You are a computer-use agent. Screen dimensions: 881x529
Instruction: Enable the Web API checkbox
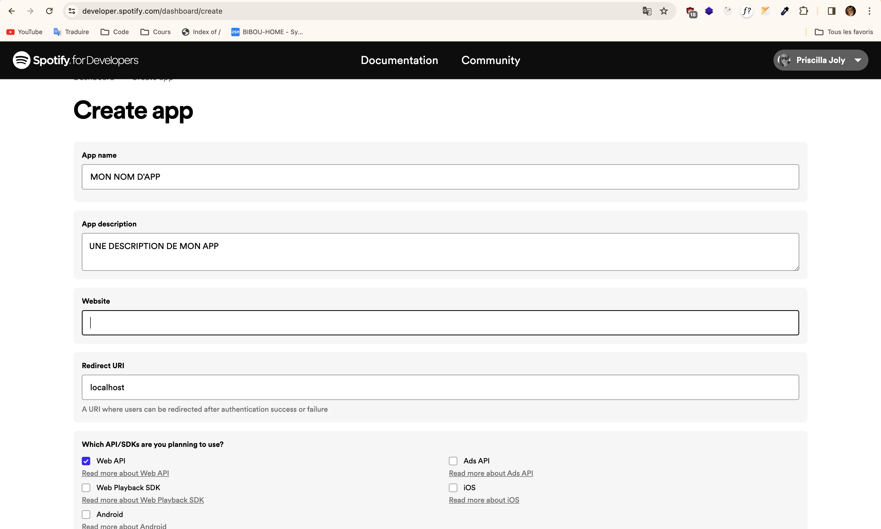86,460
